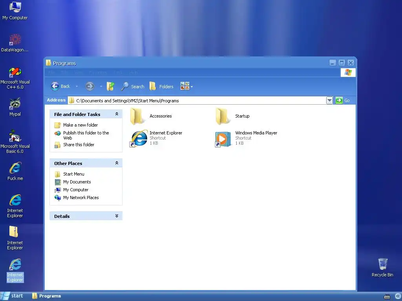Click the folder icon in Programs title bar

[48, 63]
